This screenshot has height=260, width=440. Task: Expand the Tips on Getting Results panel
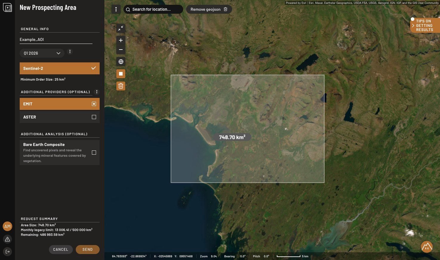(x=425, y=25)
